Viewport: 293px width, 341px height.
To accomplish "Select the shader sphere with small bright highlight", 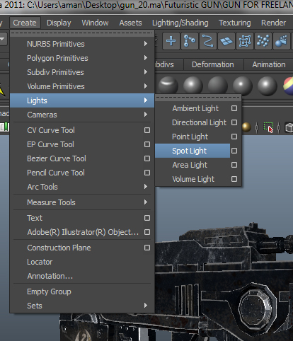I will coord(243,86).
